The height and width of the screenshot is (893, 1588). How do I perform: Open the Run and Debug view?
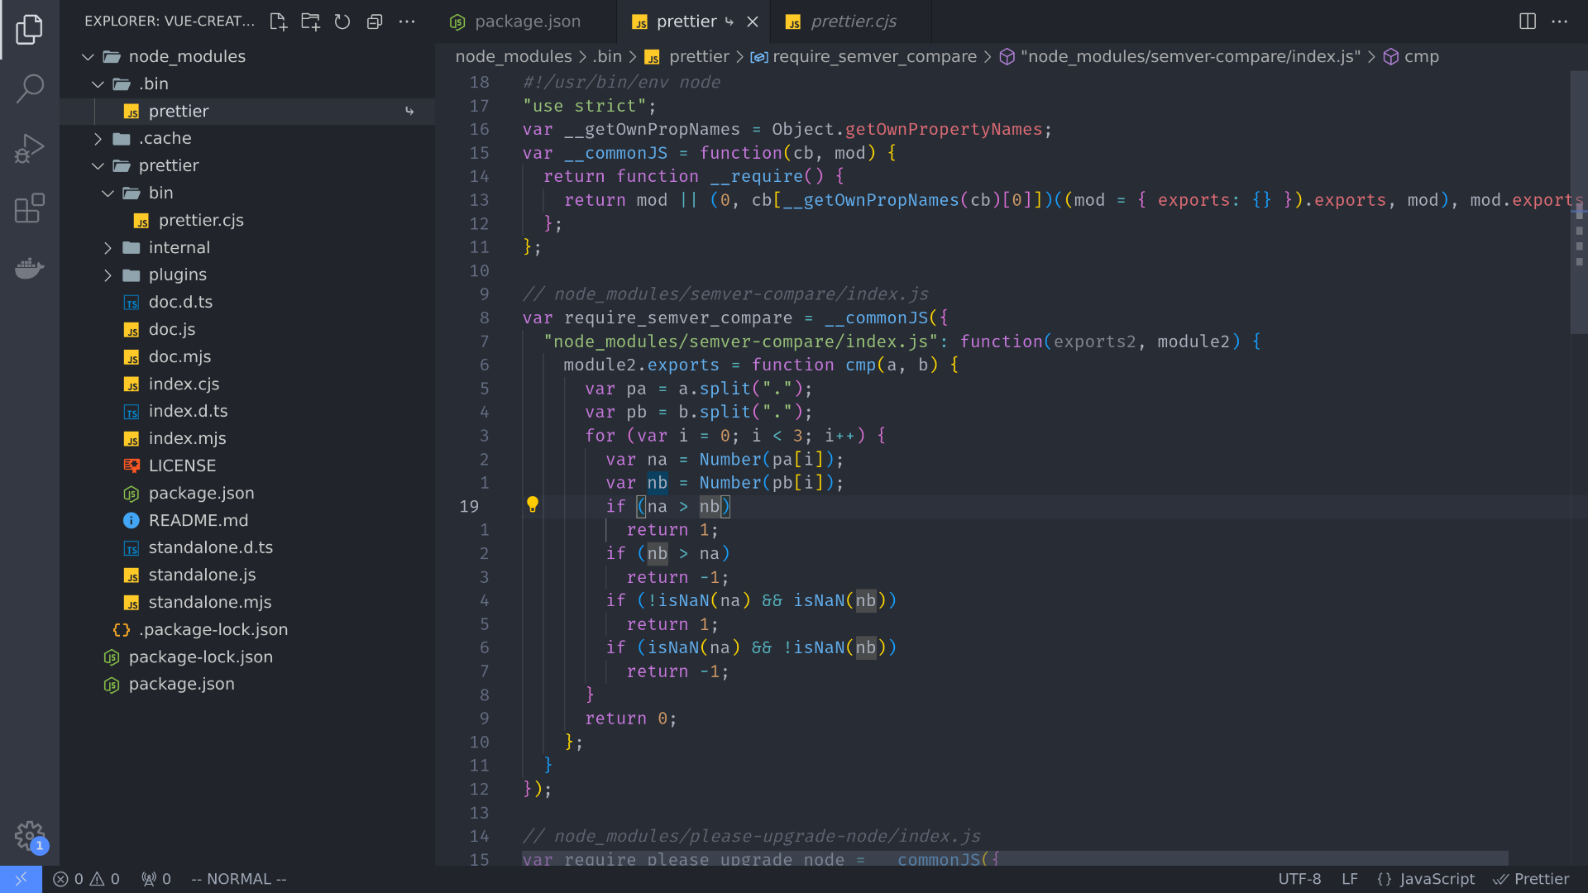[30, 149]
